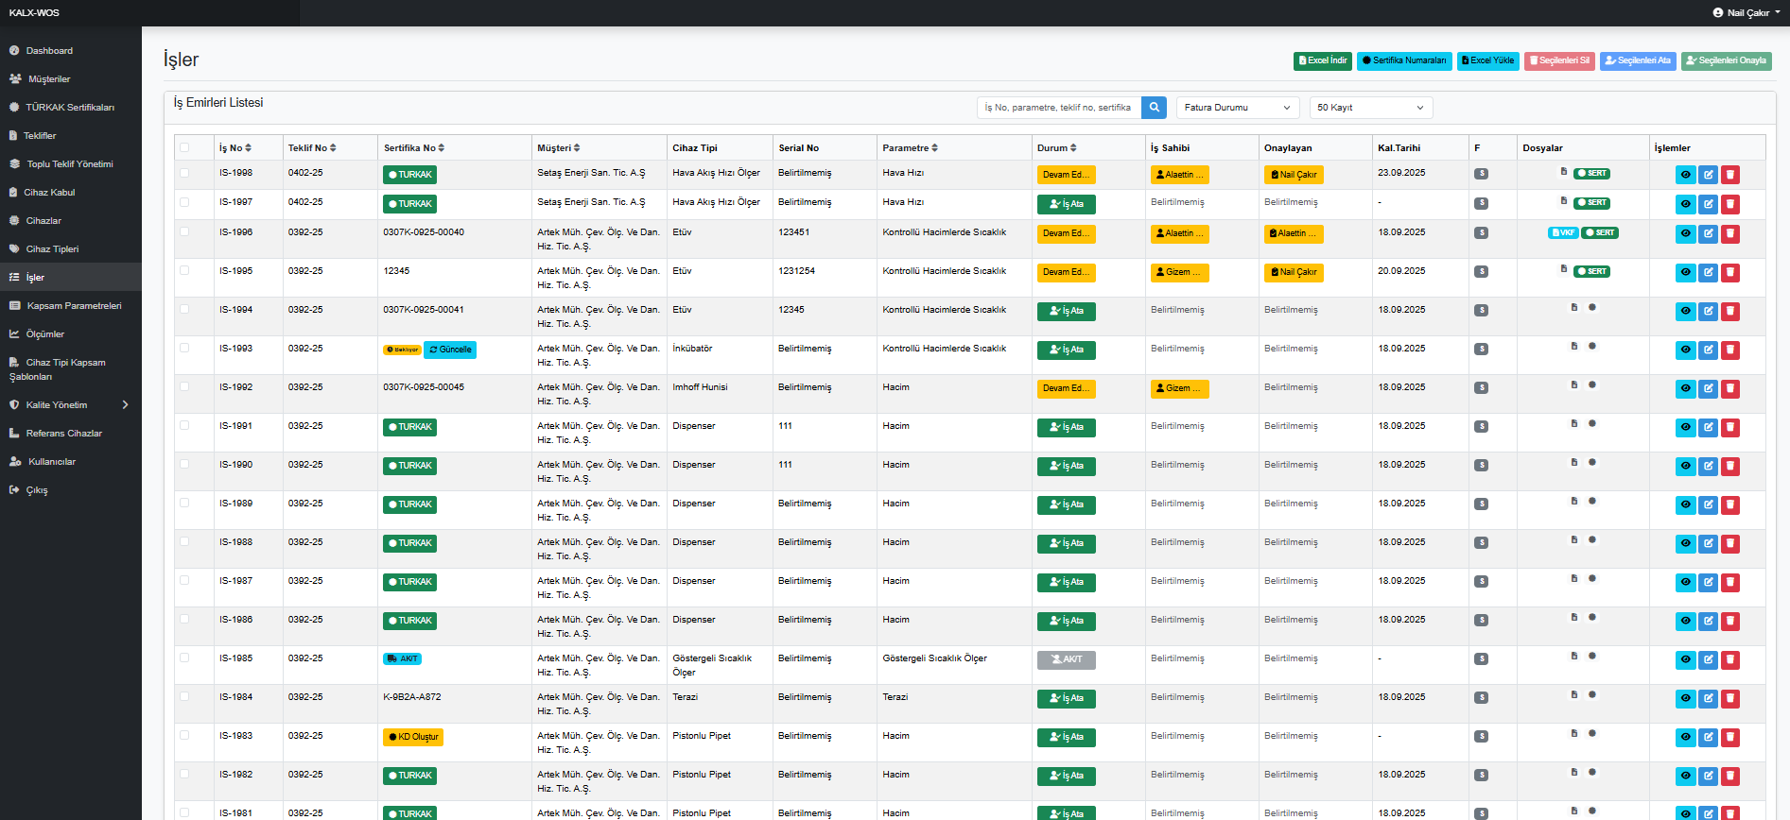The image size is (1790, 820).
Task: Click Excel İndir button
Action: (x=1323, y=60)
